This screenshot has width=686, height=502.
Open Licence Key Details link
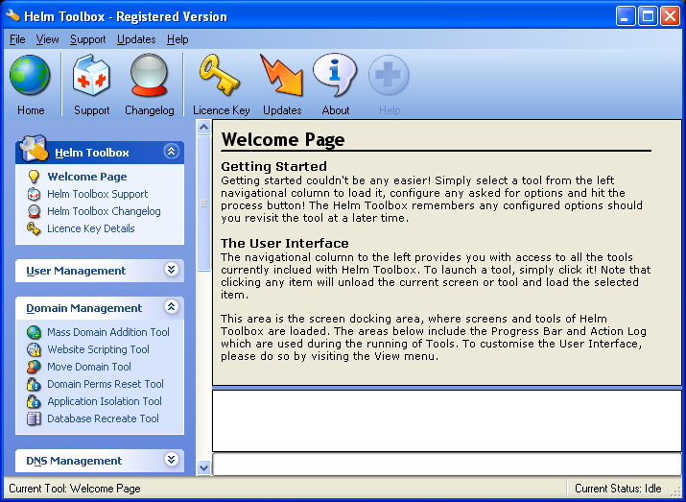(x=90, y=228)
